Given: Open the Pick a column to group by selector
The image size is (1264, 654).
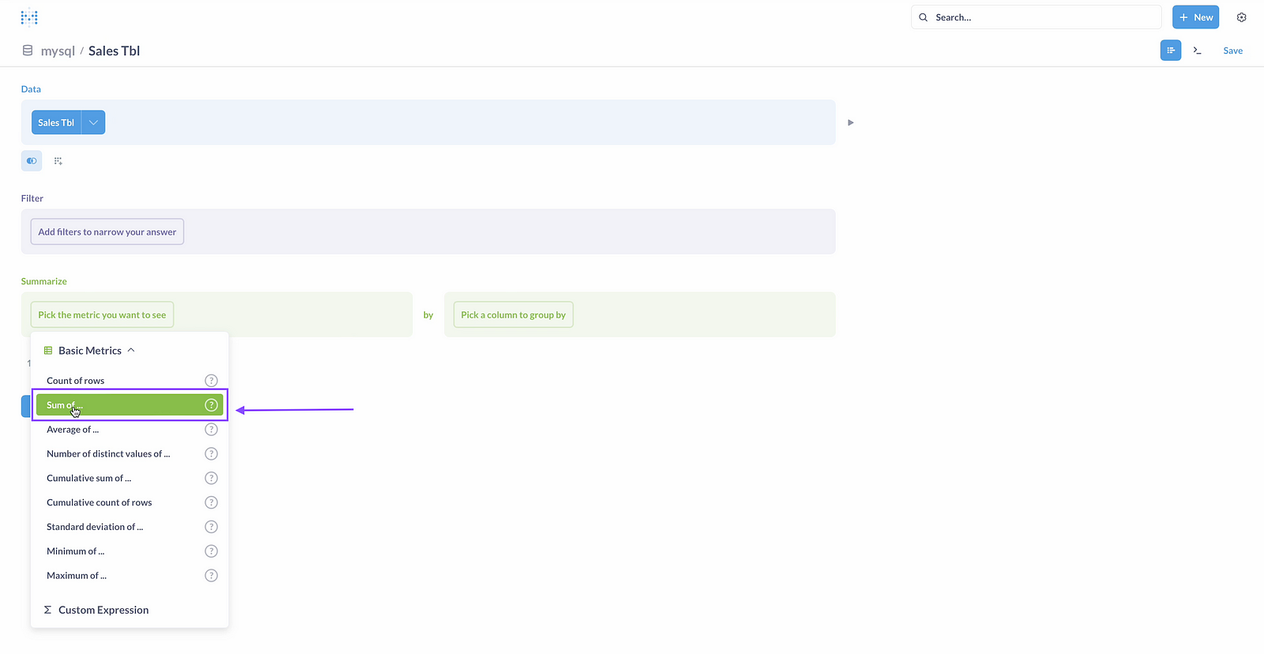Looking at the screenshot, I should pos(513,315).
